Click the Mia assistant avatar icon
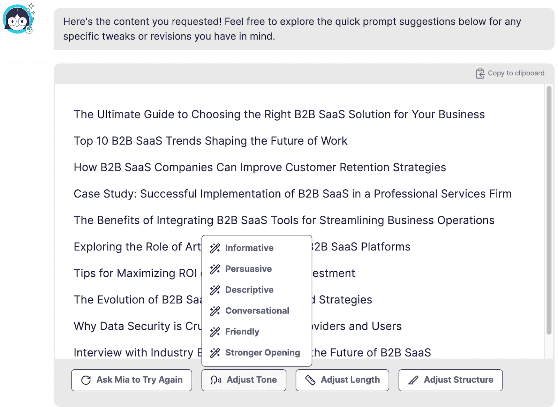The height and width of the screenshot is (407, 558). 18,19
